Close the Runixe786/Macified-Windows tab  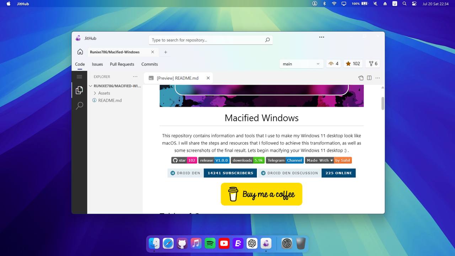(x=152, y=52)
